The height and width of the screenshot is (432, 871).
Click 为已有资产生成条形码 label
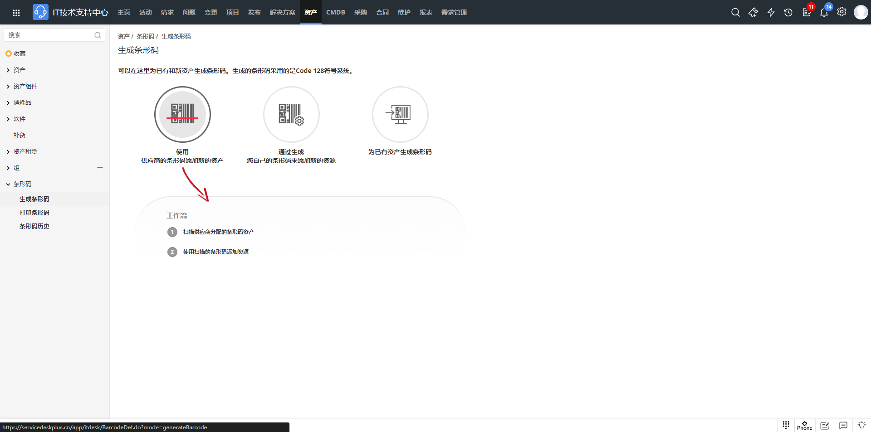(400, 152)
